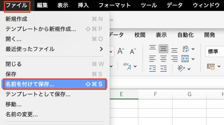Choose テンプレートとして保存...
The width and height of the screenshot is (224, 125).
click(54, 94)
